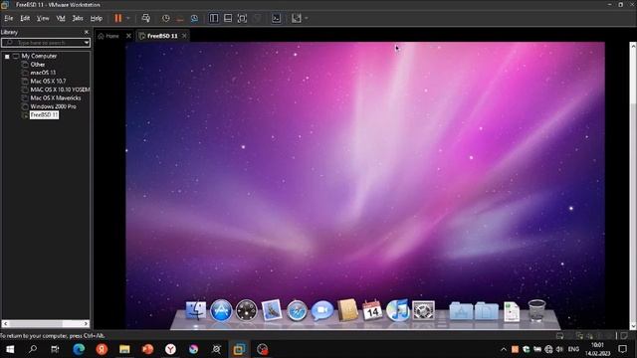The image size is (637, 358).
Task: Take a snapshot of the VM
Action: 166,18
